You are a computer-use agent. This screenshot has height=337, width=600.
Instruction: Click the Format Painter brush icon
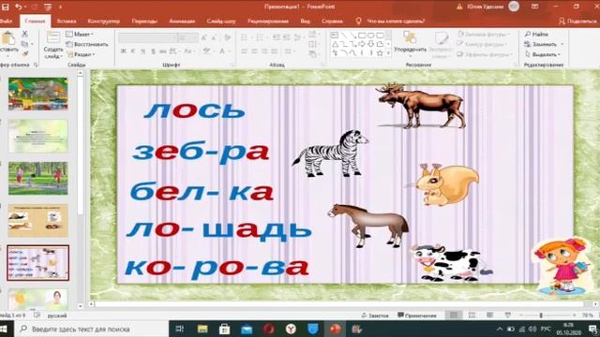click(x=25, y=54)
